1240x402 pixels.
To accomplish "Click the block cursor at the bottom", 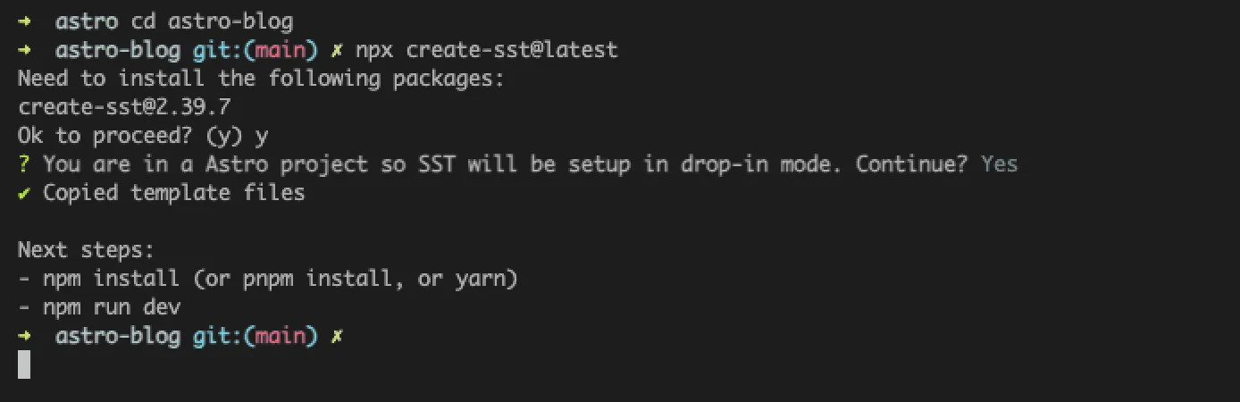I will click(24, 364).
